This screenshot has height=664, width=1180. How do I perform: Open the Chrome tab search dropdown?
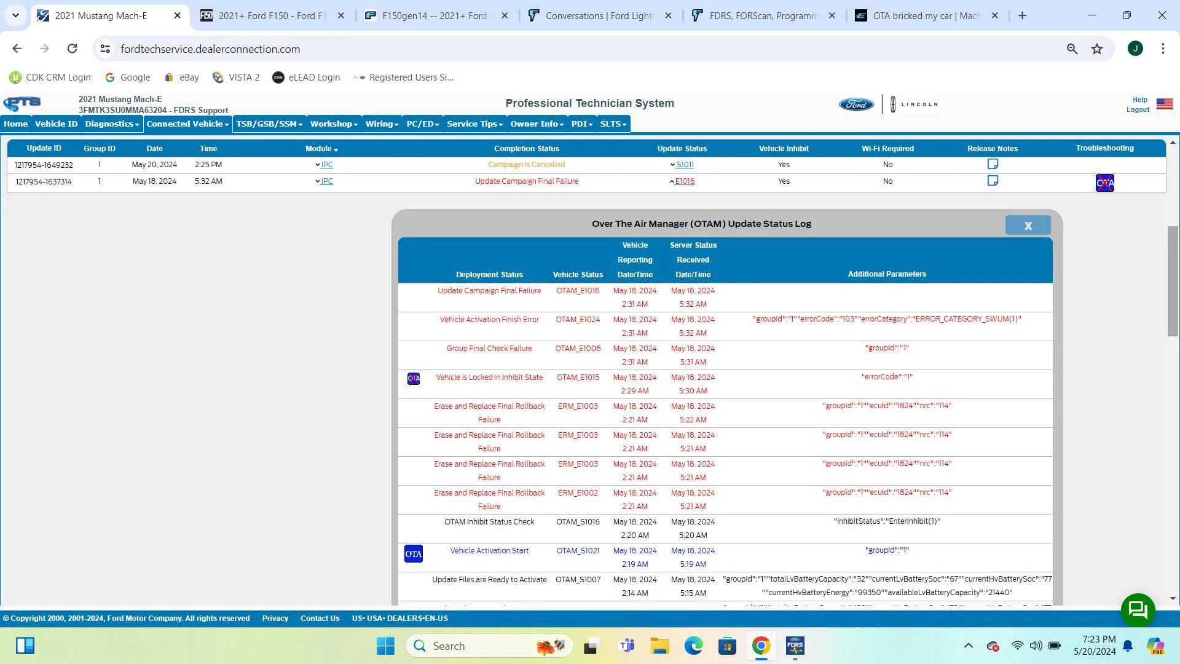[15, 15]
